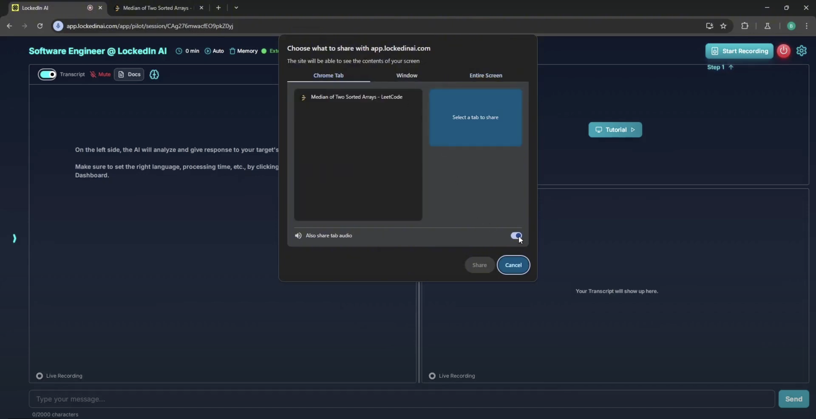Viewport: 816px width, 419px height.
Task: Click the install app icon in address bar
Action: coord(709,26)
